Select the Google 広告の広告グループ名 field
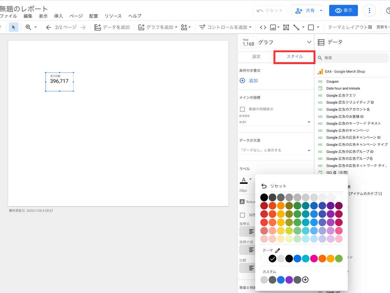This screenshot has height=293, width=390. point(349,159)
